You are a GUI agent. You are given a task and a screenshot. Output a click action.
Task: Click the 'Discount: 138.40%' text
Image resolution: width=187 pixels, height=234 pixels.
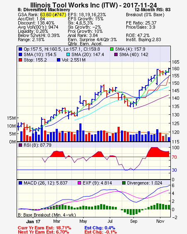tap(36, 23)
